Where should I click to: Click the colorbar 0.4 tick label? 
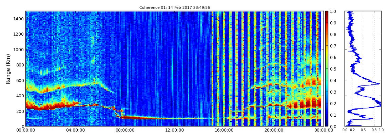(x=333, y=81)
